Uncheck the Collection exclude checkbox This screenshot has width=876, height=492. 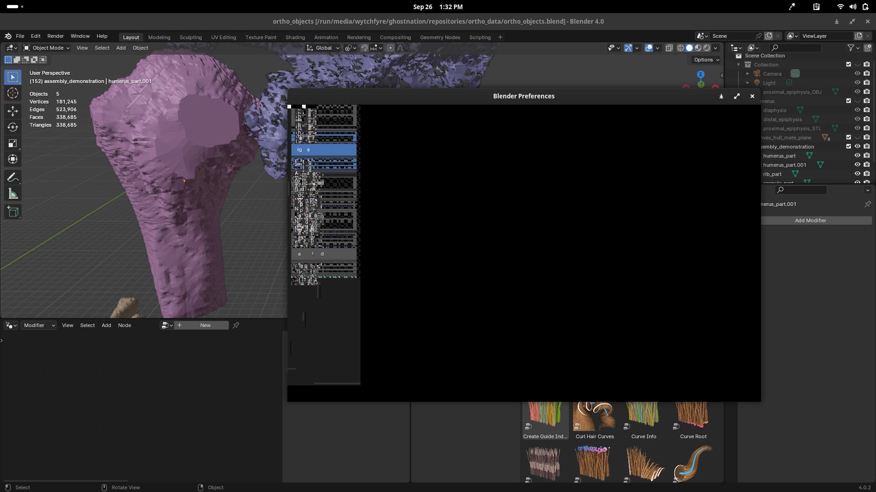[849, 65]
